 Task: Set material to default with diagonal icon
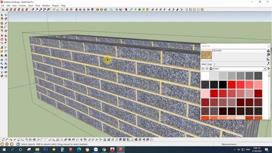268,59
